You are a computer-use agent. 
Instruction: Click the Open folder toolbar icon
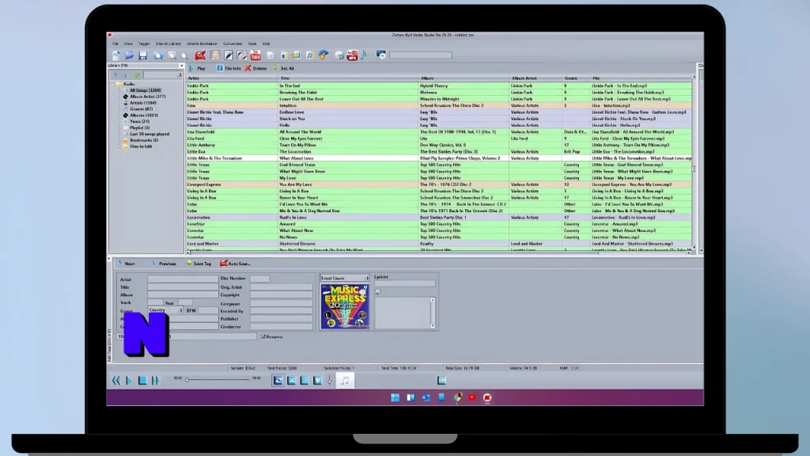click(x=129, y=55)
